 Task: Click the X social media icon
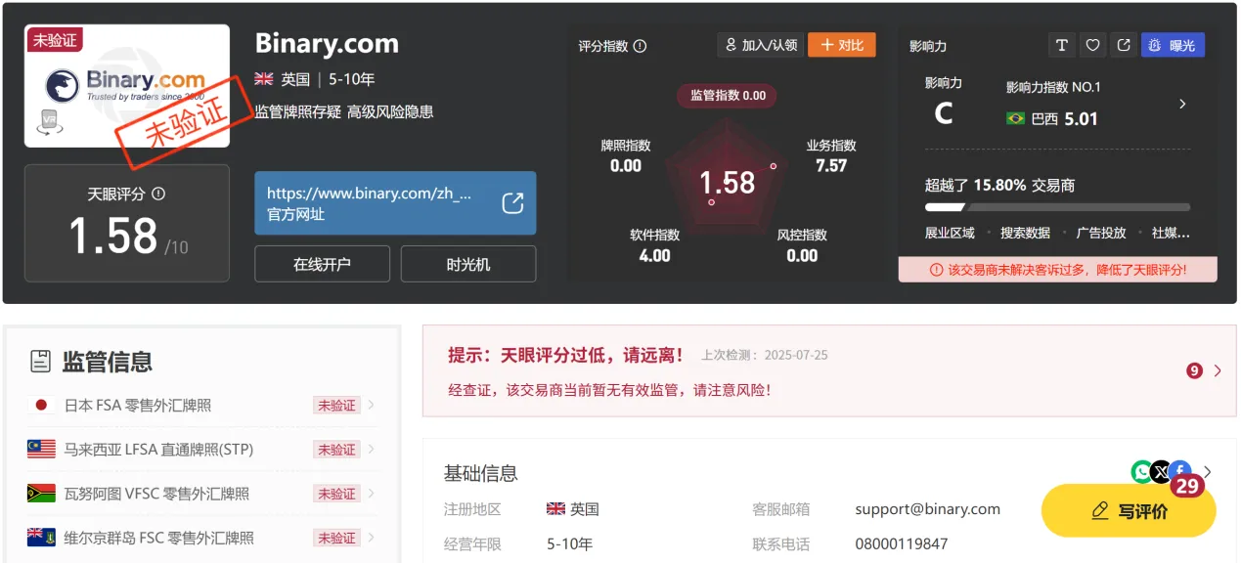click(1161, 472)
